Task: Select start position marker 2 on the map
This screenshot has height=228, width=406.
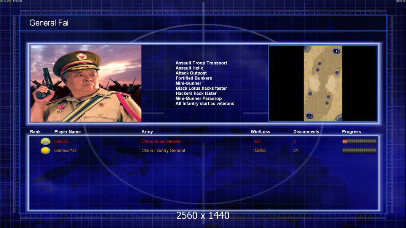Action: [x=309, y=116]
